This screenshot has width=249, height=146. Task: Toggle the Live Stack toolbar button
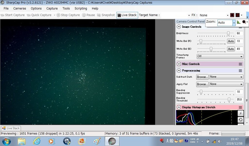point(127,15)
